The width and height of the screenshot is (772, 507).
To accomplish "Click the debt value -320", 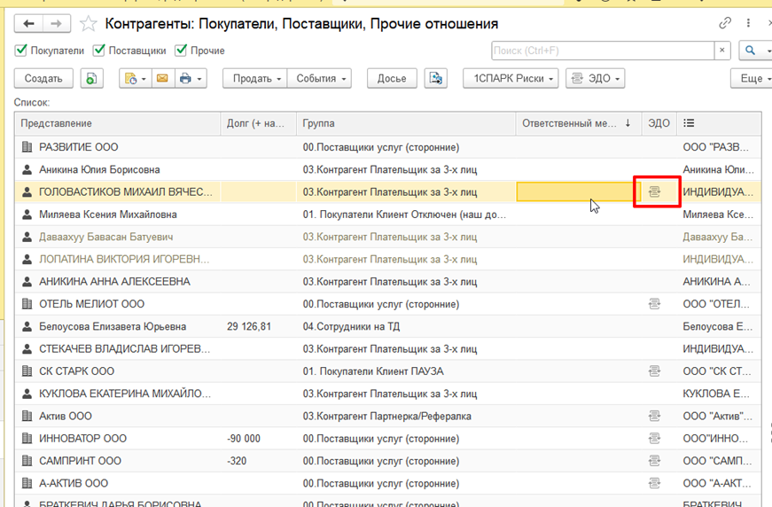I will pos(237,461).
